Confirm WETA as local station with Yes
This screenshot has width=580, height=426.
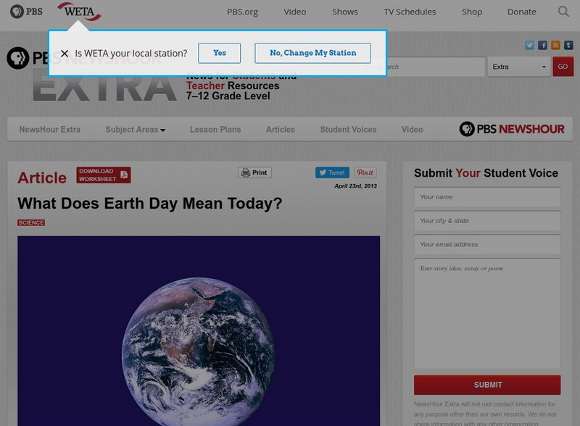coord(220,52)
